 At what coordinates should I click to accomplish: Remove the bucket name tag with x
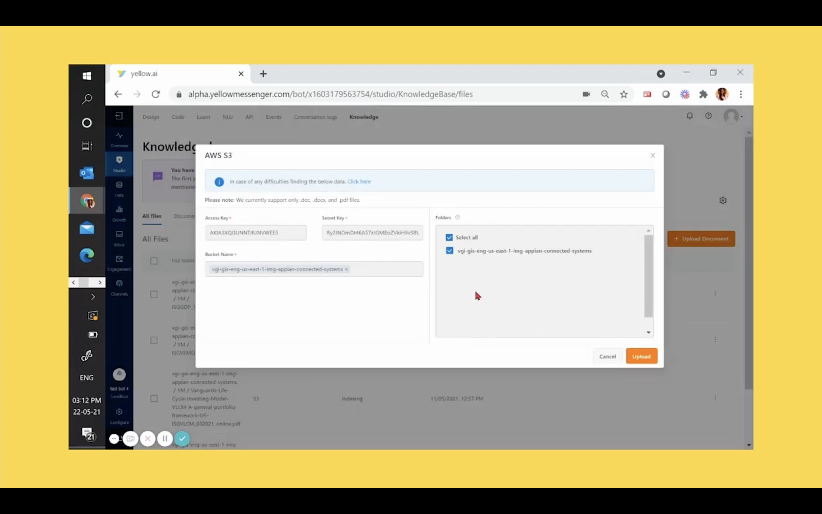[346, 269]
